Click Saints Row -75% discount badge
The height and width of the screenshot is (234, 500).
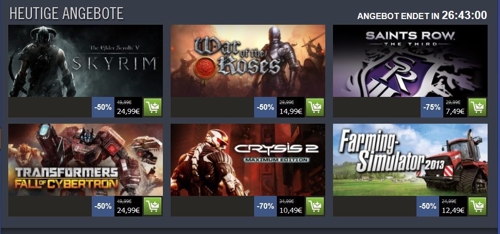pos(431,107)
